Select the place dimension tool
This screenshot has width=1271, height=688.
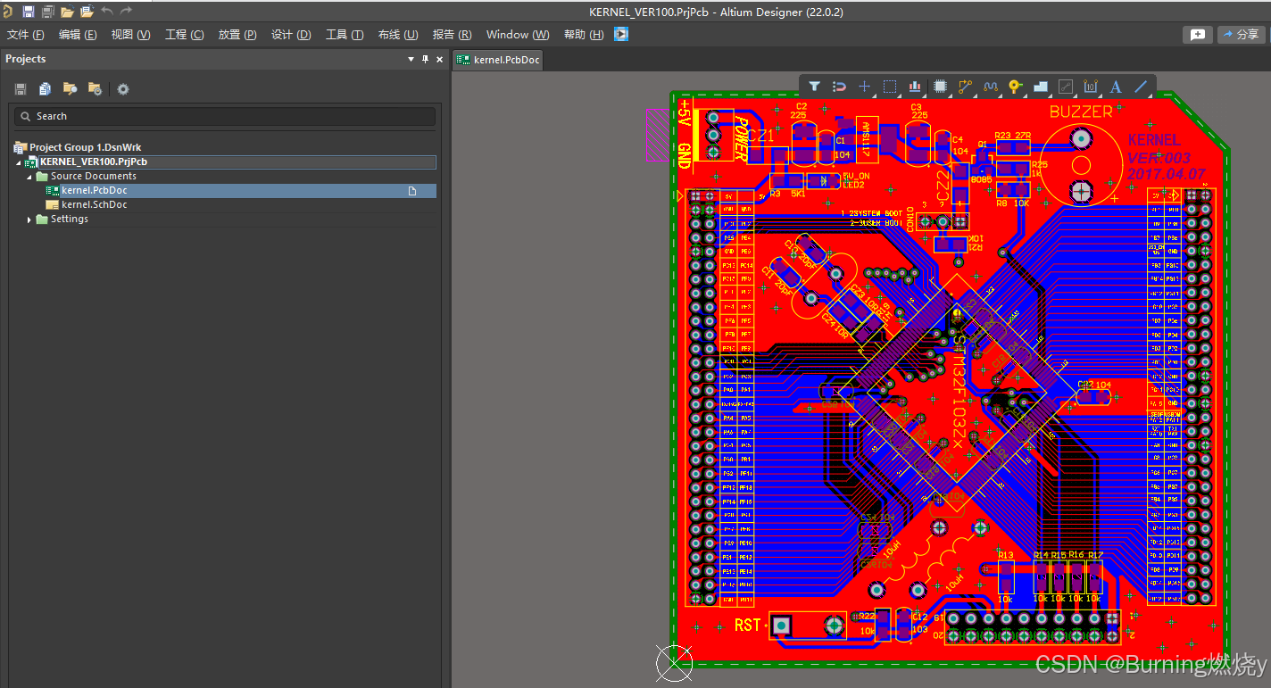[x=1091, y=87]
